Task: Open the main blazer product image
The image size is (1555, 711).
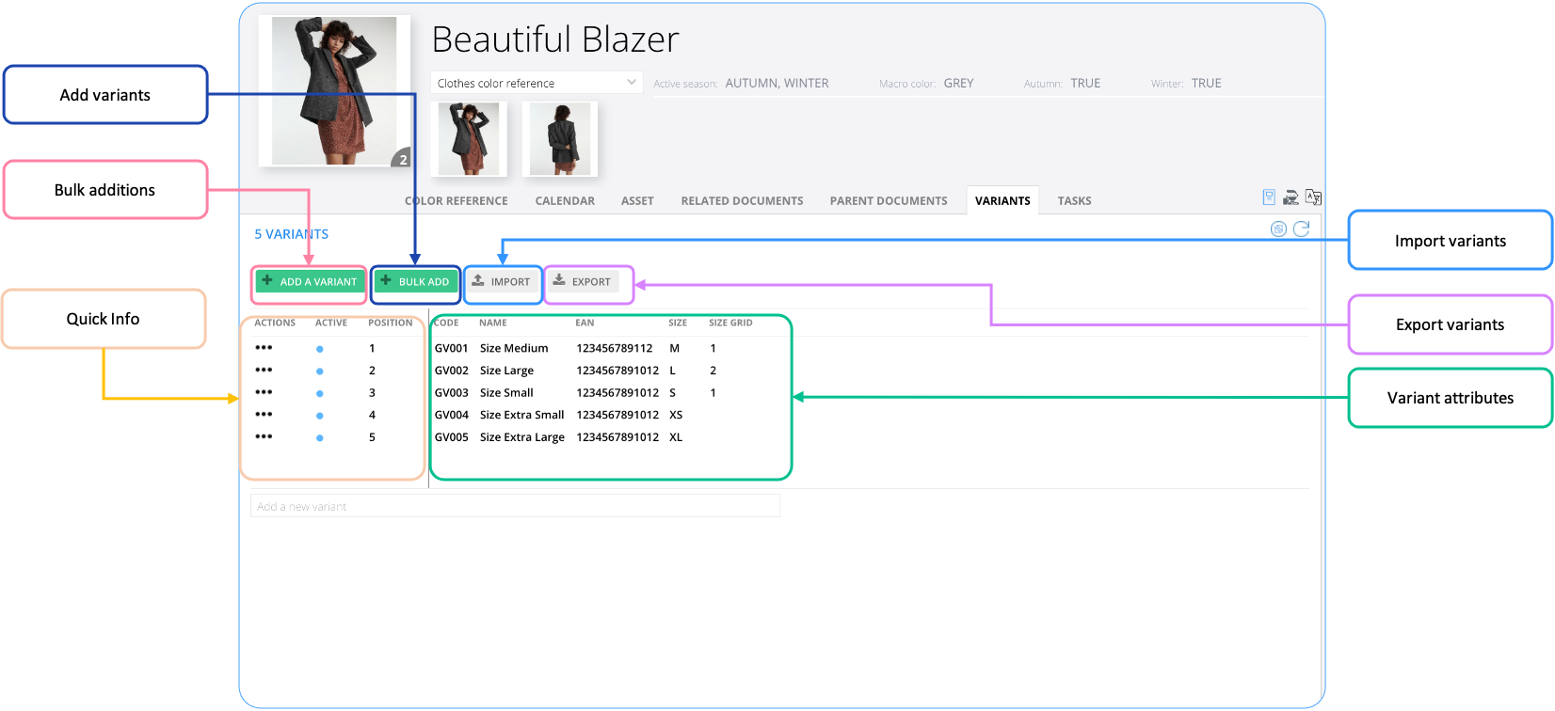Action: coord(334,91)
